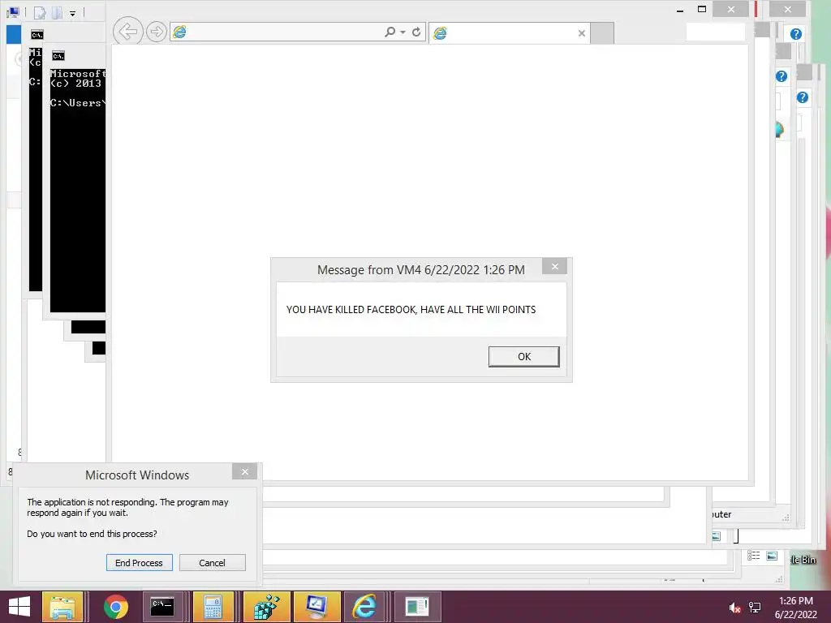Screen dimensions: 831x623
Task: Click the search magnifier in IE address bar
Action: [x=390, y=32]
